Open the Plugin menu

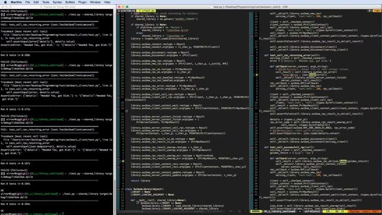coord(82,2)
